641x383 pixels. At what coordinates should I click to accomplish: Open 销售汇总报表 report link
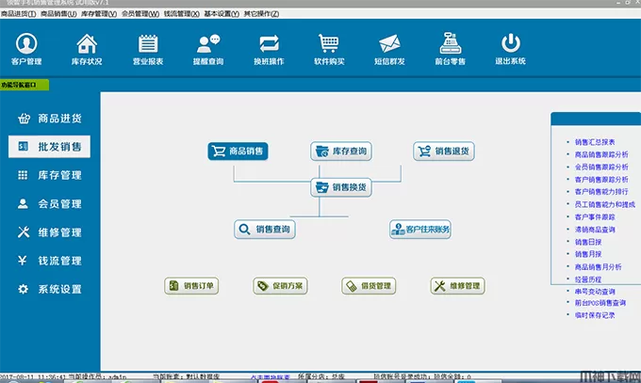pyautogui.click(x=595, y=142)
